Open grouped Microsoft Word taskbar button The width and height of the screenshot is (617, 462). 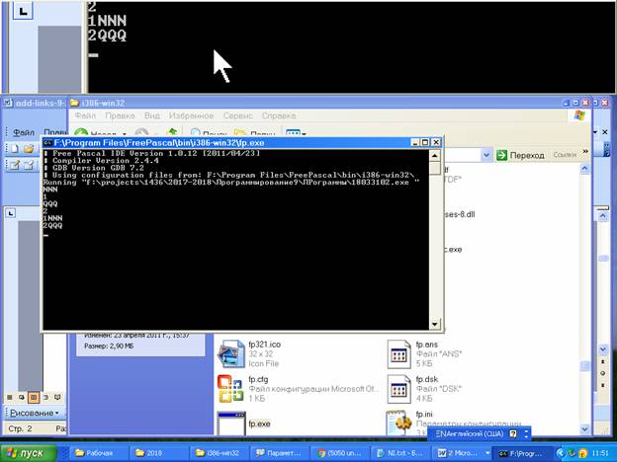coord(462,453)
